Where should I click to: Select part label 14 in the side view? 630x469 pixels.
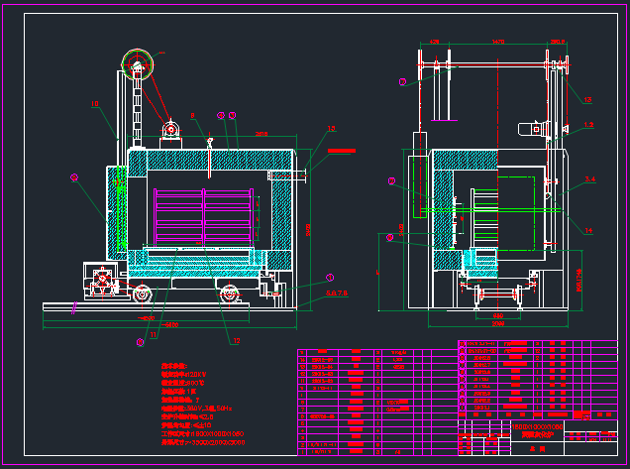(x=588, y=230)
